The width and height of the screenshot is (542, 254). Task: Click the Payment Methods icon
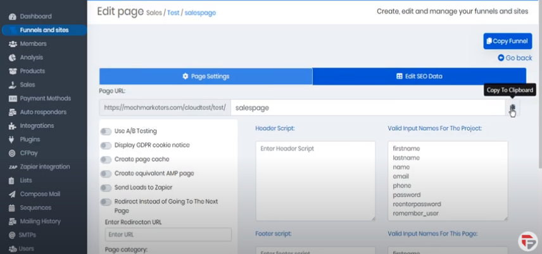(13, 99)
